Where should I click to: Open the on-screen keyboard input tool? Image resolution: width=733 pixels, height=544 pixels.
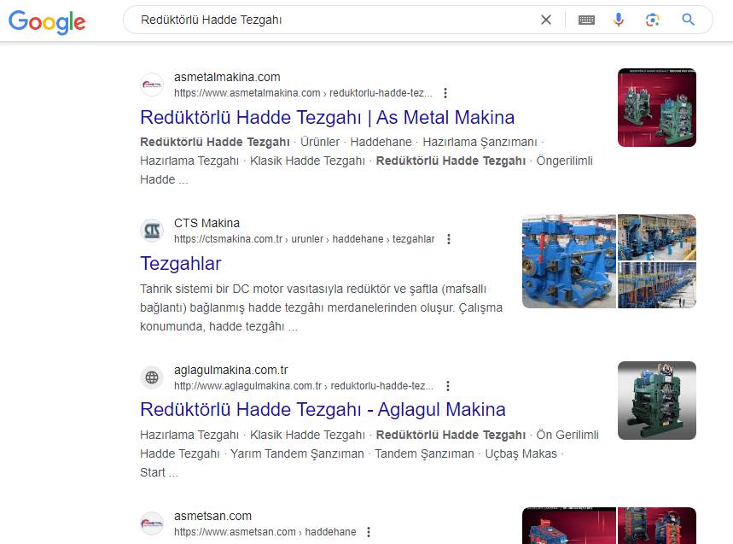pos(586,20)
